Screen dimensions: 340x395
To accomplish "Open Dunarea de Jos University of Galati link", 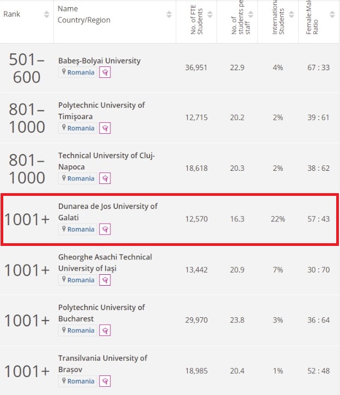I will [108, 212].
